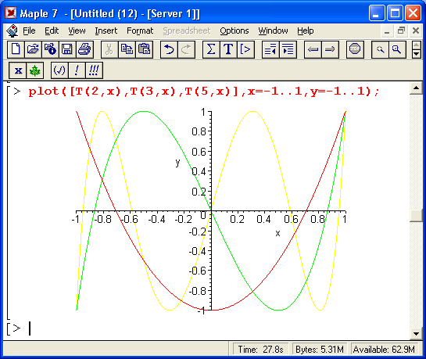Zoom in with larger magnifier button

(x=397, y=49)
